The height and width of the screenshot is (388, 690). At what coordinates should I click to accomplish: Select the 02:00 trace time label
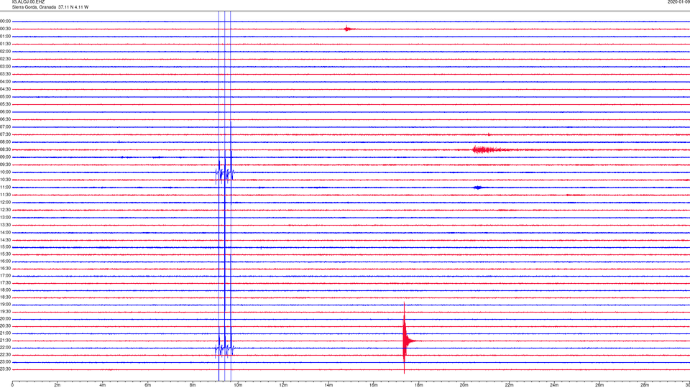point(5,52)
